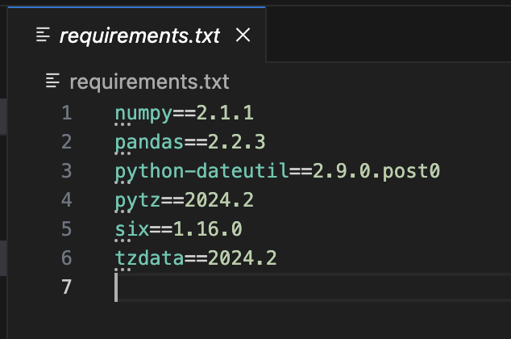Click line number 6 in gutter

[x=66, y=257]
